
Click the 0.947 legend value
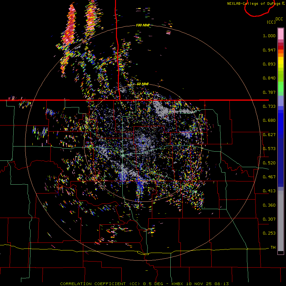pyautogui.click(x=269, y=50)
